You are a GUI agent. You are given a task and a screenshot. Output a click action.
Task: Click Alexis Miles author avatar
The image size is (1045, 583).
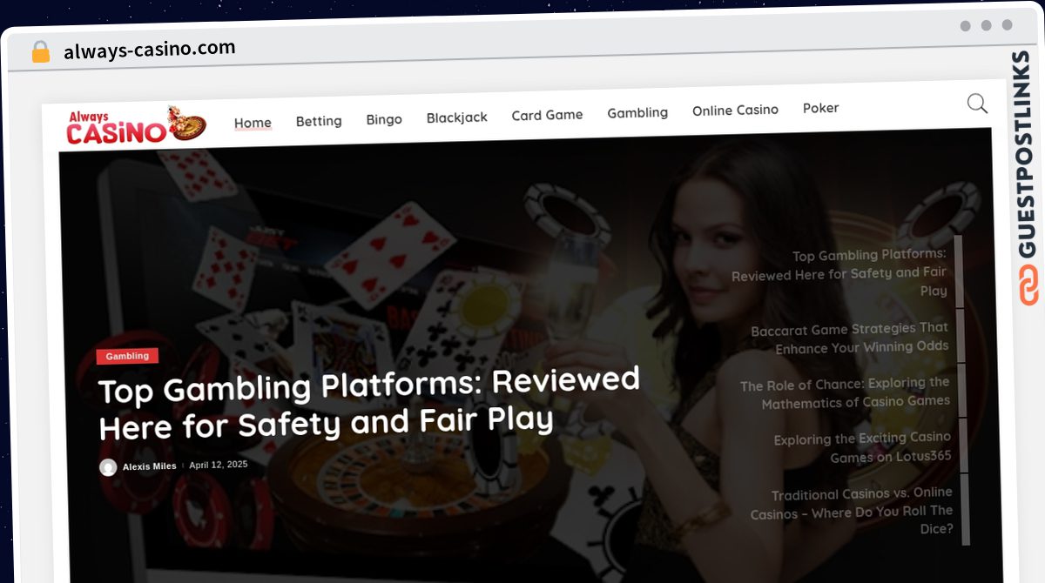pos(108,467)
